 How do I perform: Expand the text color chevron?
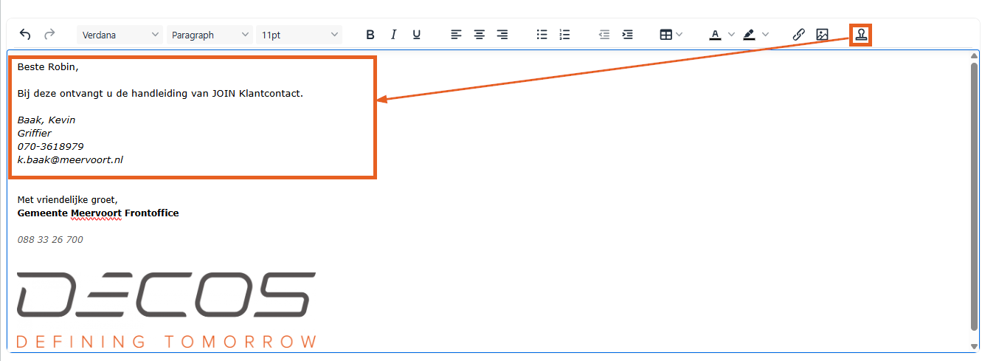point(732,35)
